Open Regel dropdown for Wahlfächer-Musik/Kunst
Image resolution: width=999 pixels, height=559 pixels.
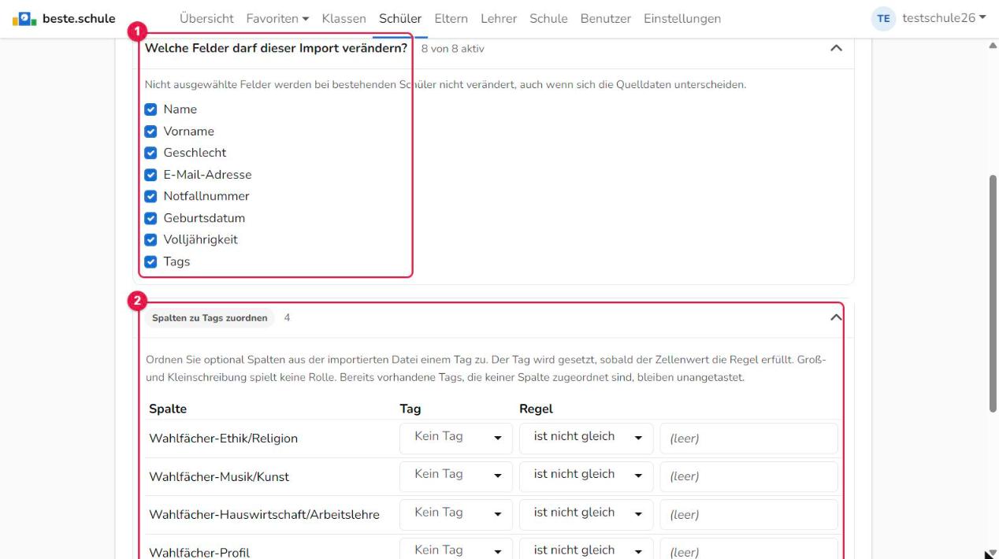click(x=586, y=476)
